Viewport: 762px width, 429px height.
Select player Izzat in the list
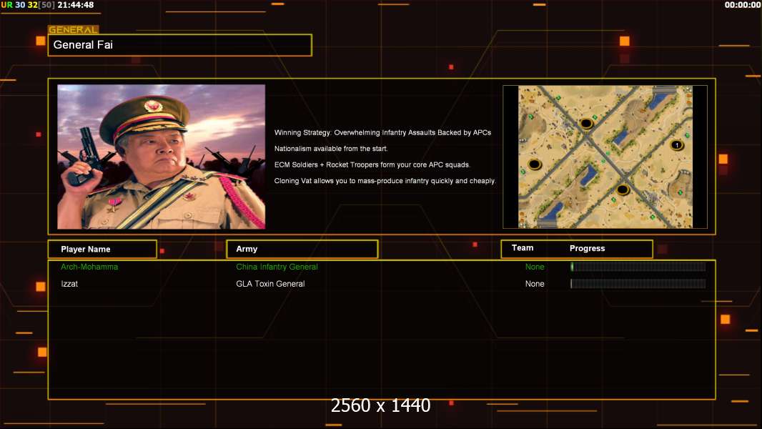pos(71,284)
